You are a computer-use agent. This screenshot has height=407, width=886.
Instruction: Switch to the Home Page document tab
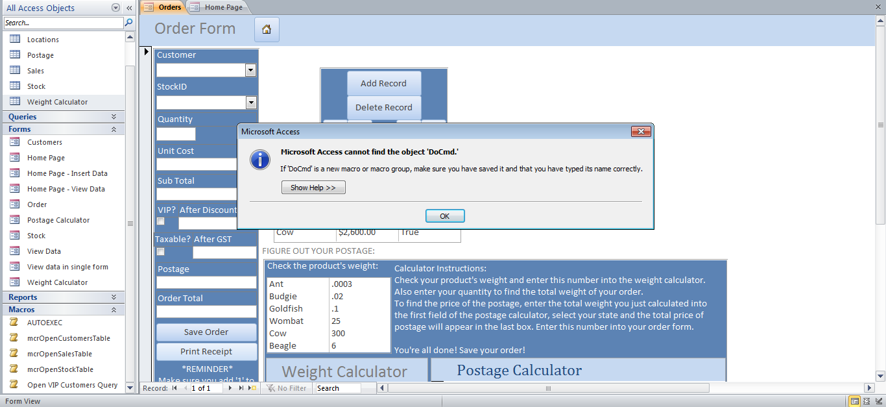point(218,7)
